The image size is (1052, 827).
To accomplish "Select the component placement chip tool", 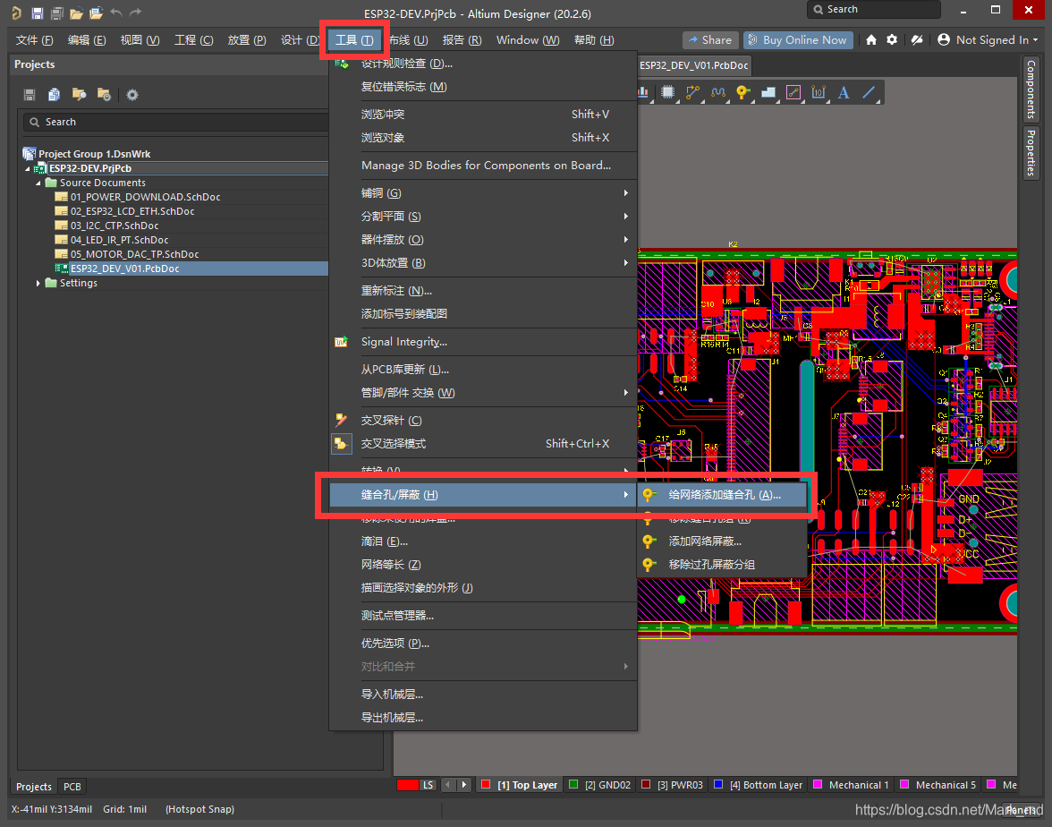I will pyautogui.click(x=667, y=93).
